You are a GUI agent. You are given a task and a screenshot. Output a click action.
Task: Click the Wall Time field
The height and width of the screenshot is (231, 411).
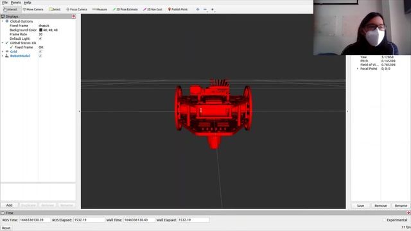139,220
